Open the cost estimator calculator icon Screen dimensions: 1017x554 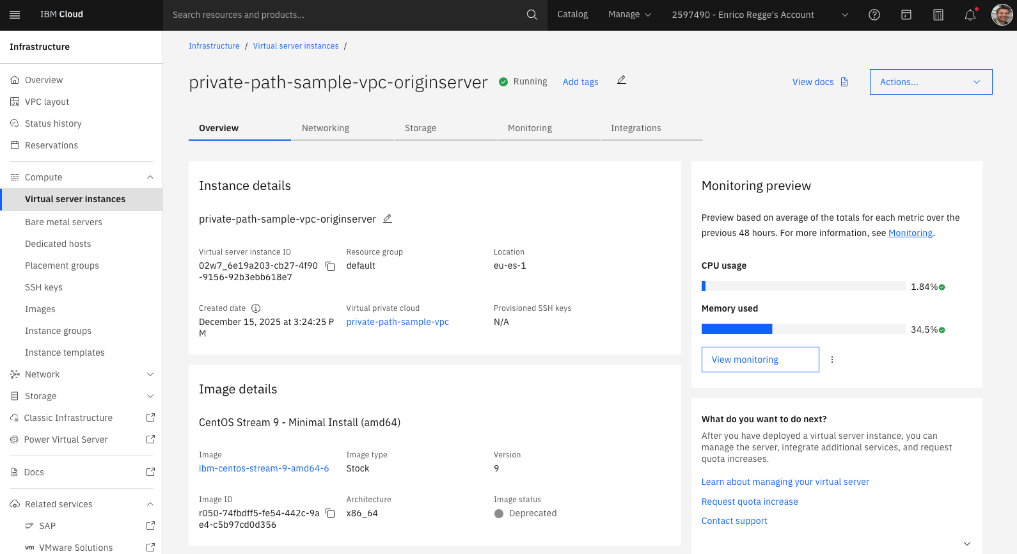[938, 15]
